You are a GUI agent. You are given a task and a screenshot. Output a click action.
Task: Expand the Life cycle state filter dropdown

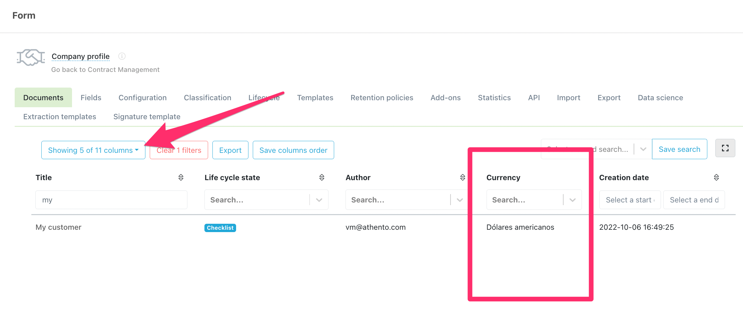(319, 200)
